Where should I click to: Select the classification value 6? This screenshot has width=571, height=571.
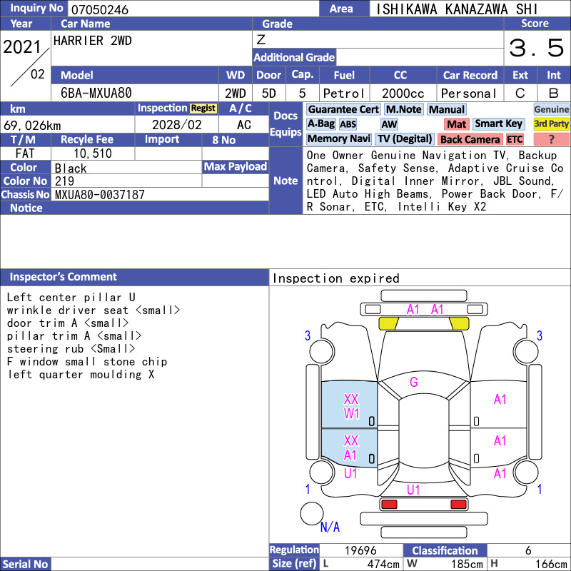click(528, 550)
